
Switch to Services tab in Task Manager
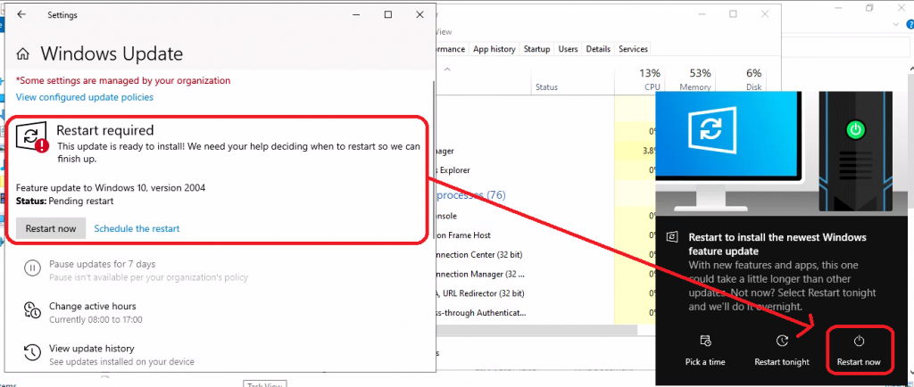pyautogui.click(x=633, y=49)
